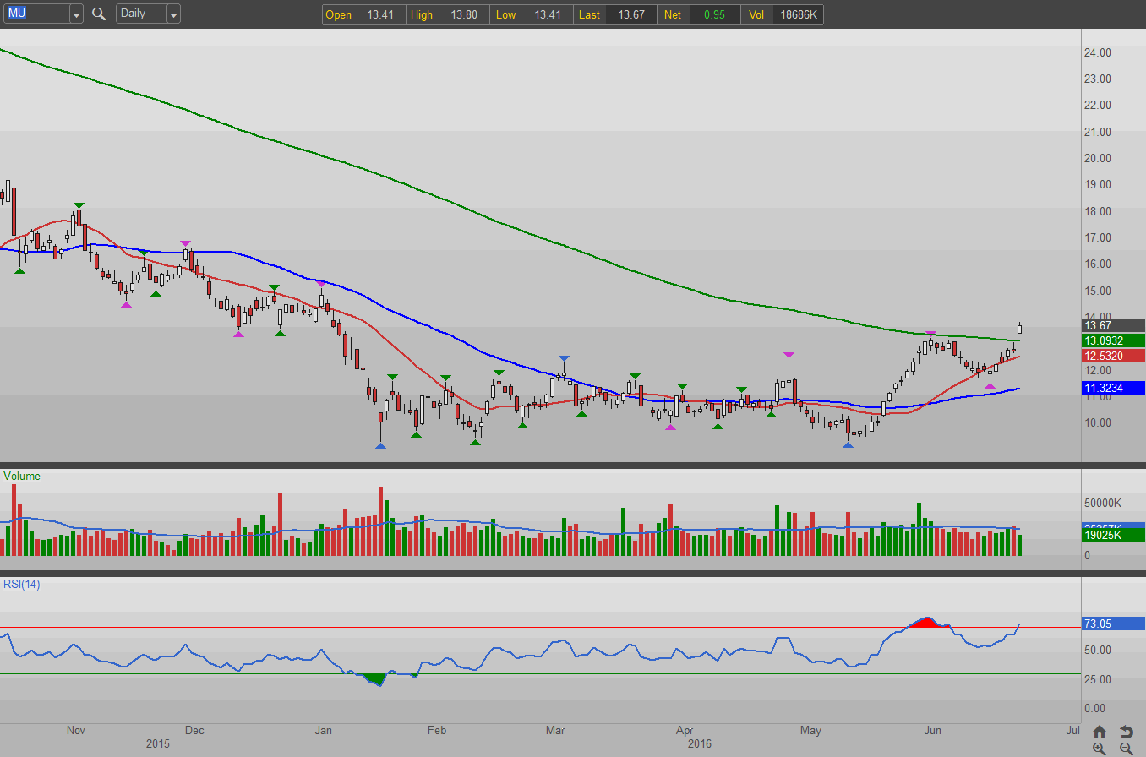
Task: Zoom in using the magnifier plus icon
Action: point(1099,749)
